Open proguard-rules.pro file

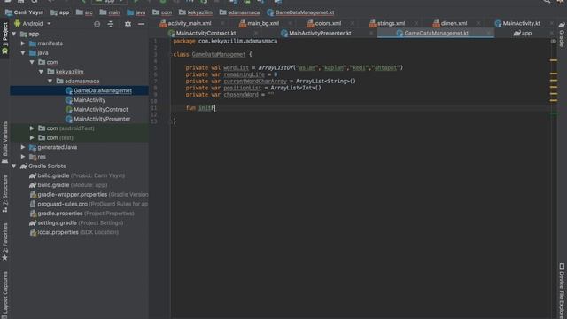[x=89, y=204]
